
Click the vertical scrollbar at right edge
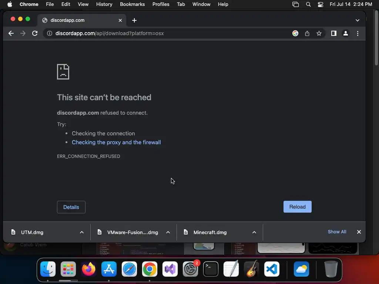point(376,38)
